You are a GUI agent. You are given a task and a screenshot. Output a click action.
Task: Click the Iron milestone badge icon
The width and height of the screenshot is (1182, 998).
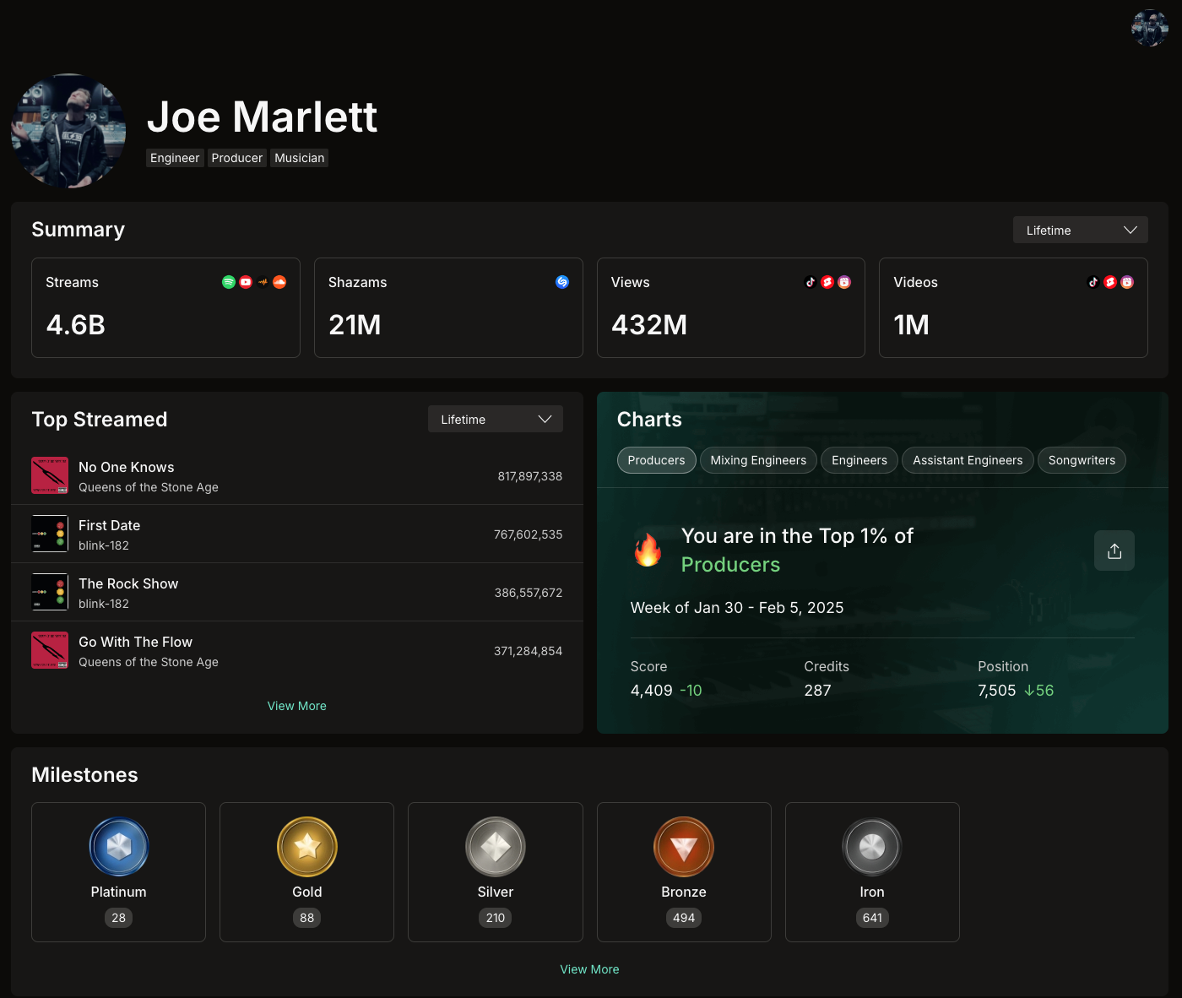click(872, 847)
